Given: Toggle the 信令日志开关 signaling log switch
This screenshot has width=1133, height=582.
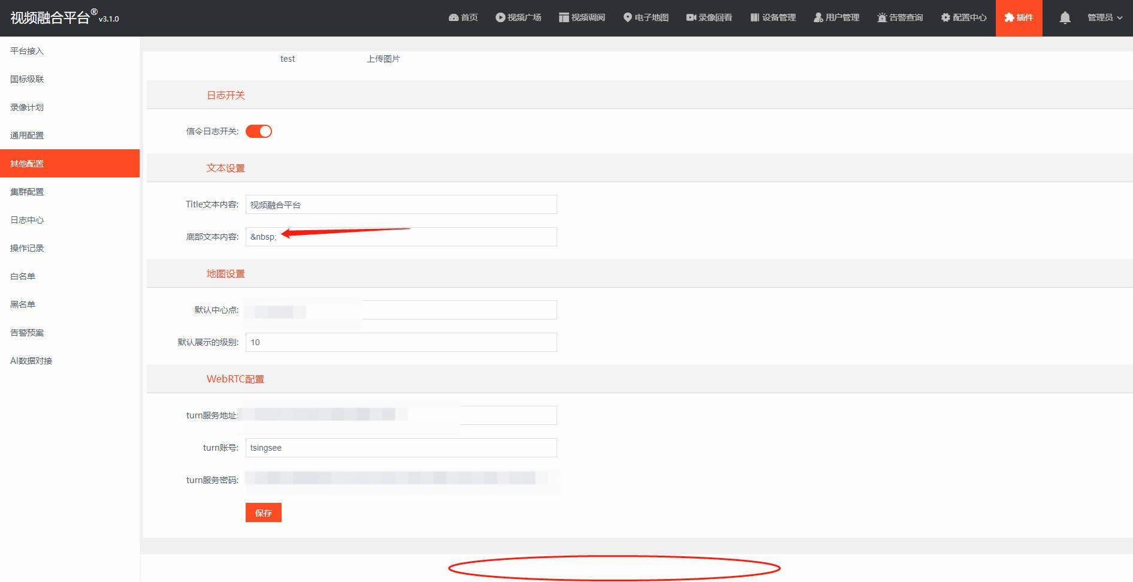Looking at the screenshot, I should click(258, 131).
